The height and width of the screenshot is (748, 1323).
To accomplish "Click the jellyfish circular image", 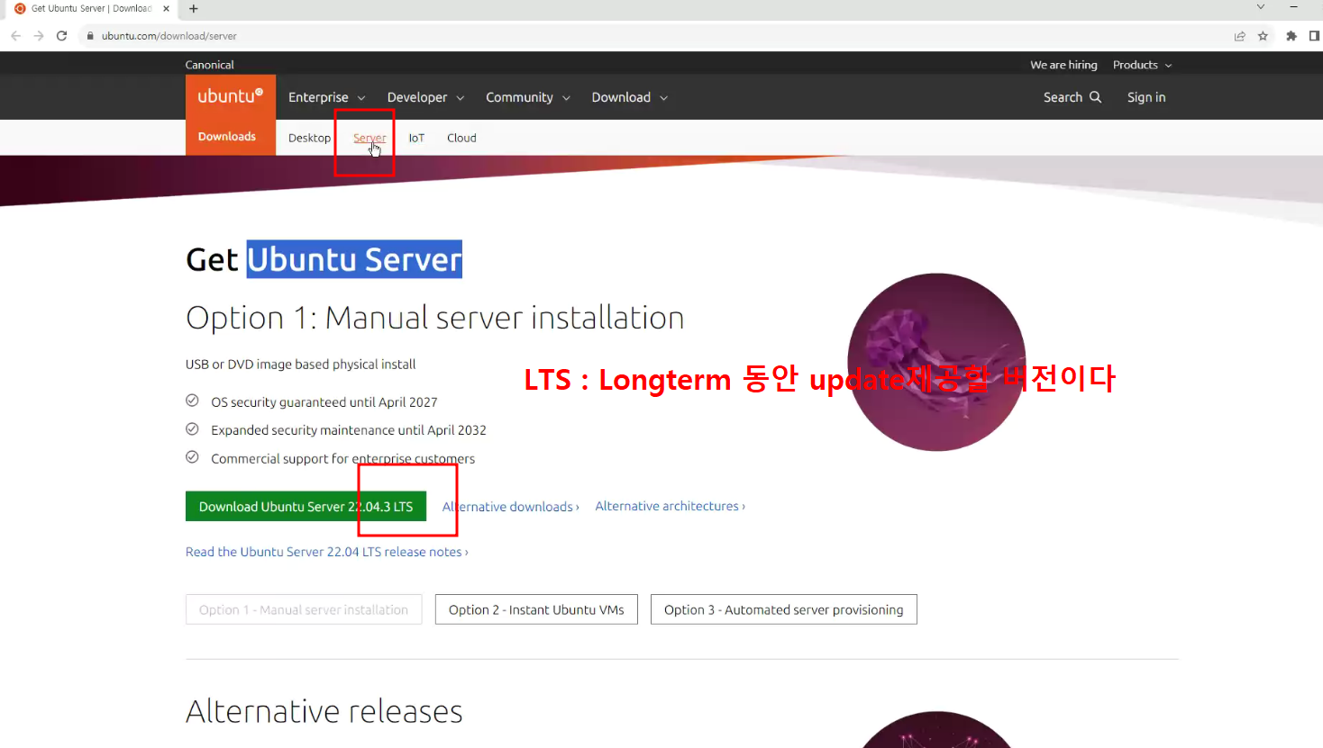I will point(936,362).
